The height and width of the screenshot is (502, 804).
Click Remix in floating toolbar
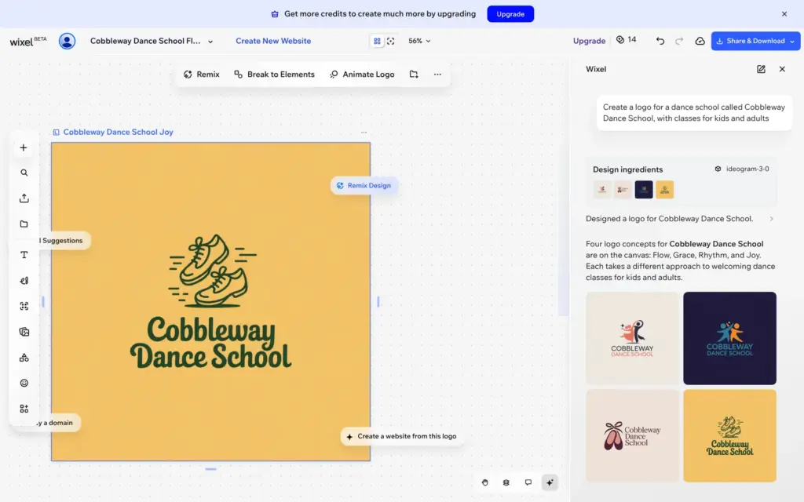[202, 75]
